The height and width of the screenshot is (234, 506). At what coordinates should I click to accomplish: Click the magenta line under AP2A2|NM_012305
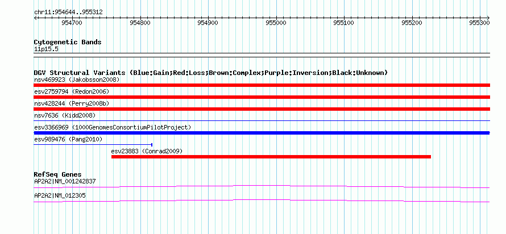[262, 201]
